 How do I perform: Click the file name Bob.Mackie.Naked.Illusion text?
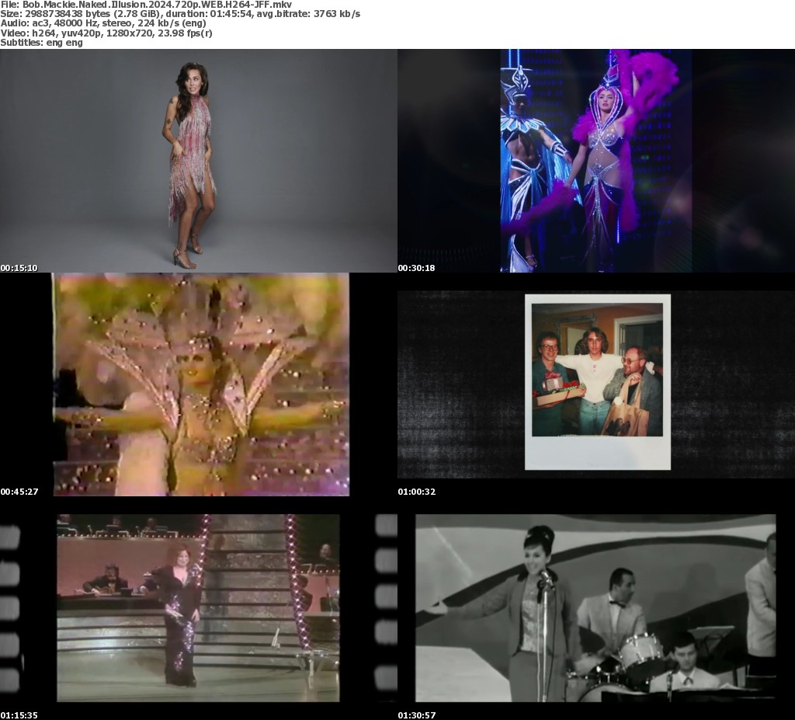(146, 5)
